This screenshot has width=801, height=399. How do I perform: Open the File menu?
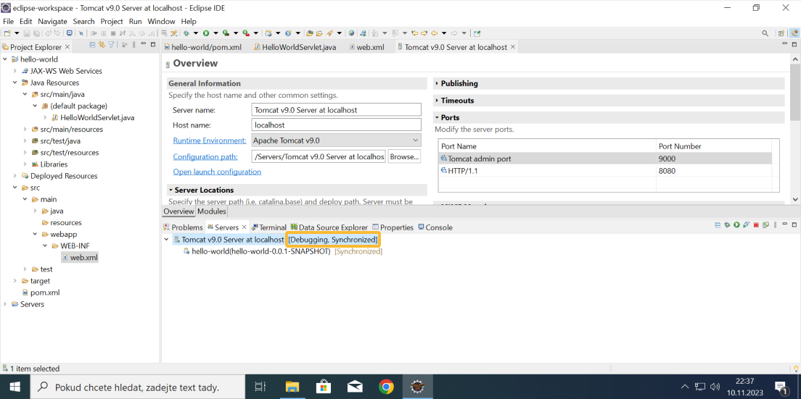point(8,22)
